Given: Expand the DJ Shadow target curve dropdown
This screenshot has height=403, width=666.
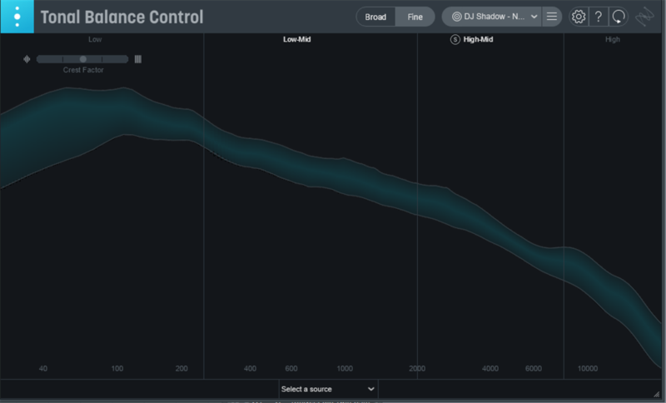Looking at the screenshot, I should point(534,17).
